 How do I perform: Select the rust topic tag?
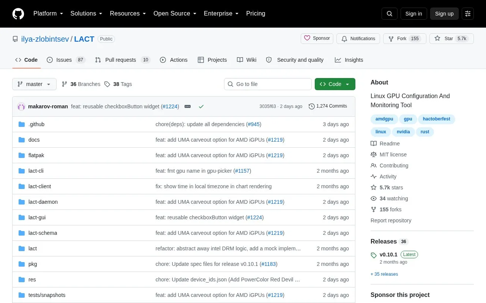click(x=425, y=132)
